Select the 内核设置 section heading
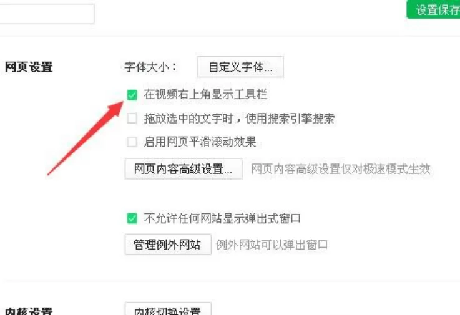The height and width of the screenshot is (315, 460). (29, 311)
